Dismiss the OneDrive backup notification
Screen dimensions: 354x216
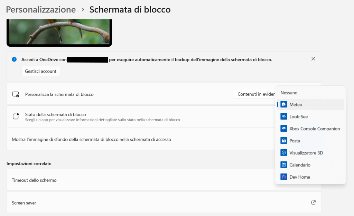click(x=313, y=59)
